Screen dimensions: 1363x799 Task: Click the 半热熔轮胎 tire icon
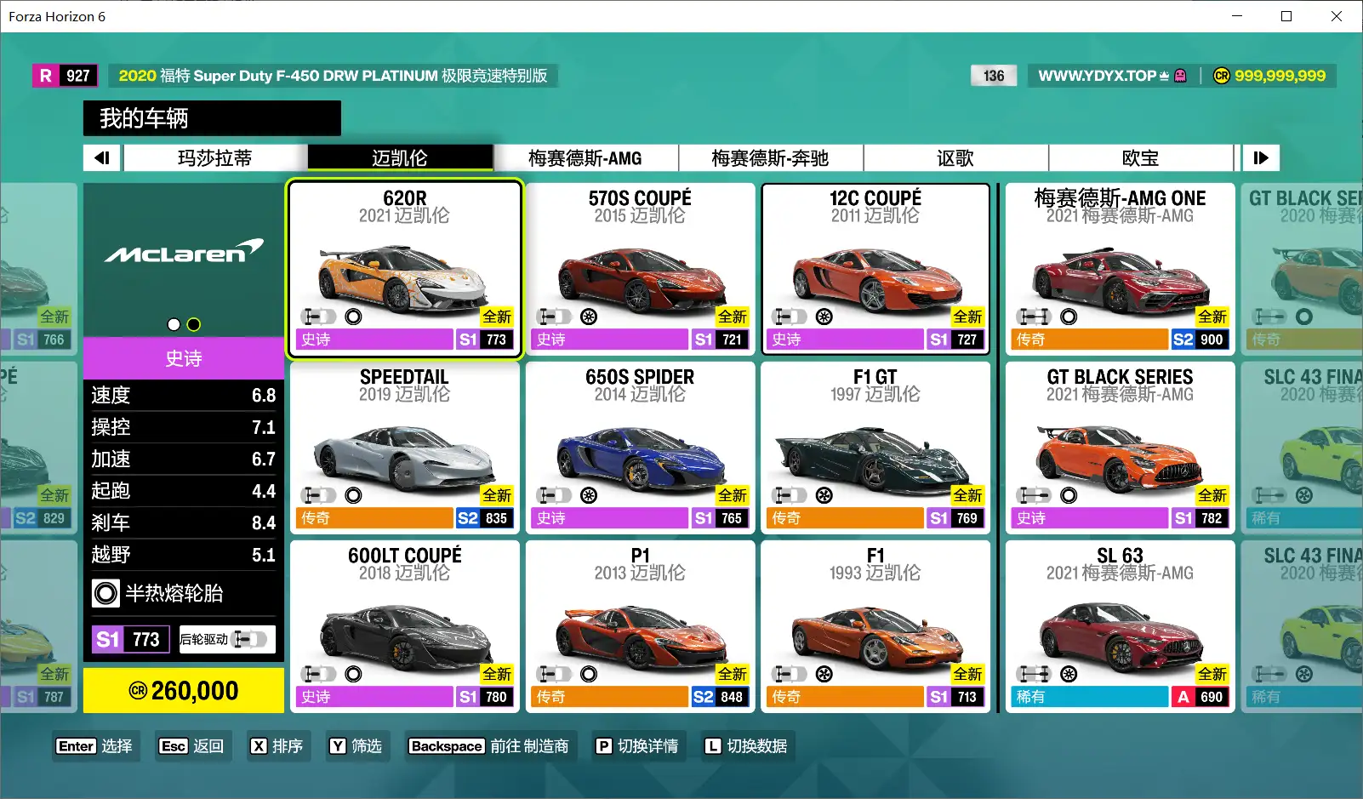tap(106, 593)
